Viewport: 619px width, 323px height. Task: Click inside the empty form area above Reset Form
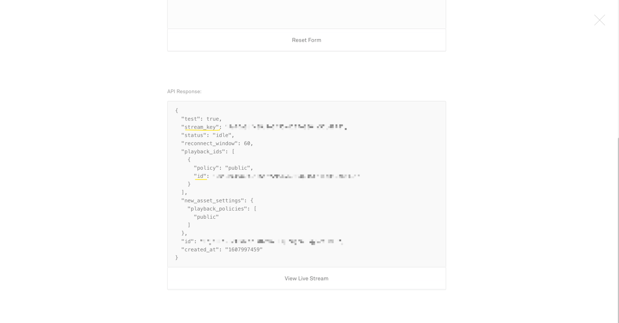click(306, 14)
